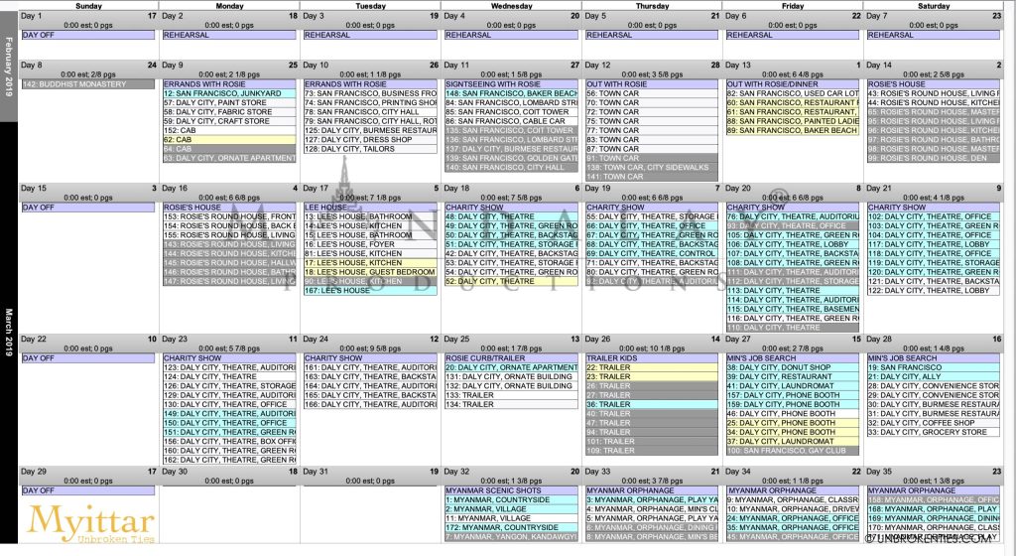Image resolution: width=1016 pixels, height=556 pixels.
Task: Select the yellow scene 62 CAB strip
Action: 229,140
